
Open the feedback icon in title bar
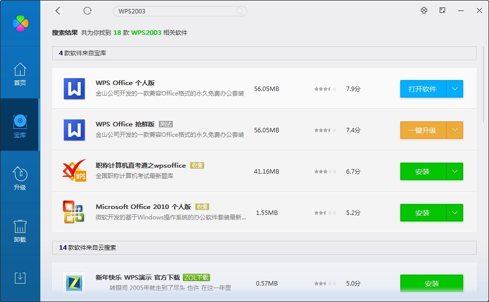442,10
